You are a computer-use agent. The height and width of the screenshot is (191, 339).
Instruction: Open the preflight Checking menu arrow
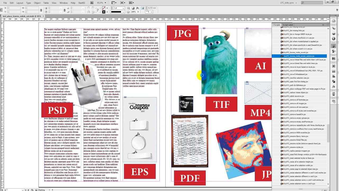[x=49, y=190]
